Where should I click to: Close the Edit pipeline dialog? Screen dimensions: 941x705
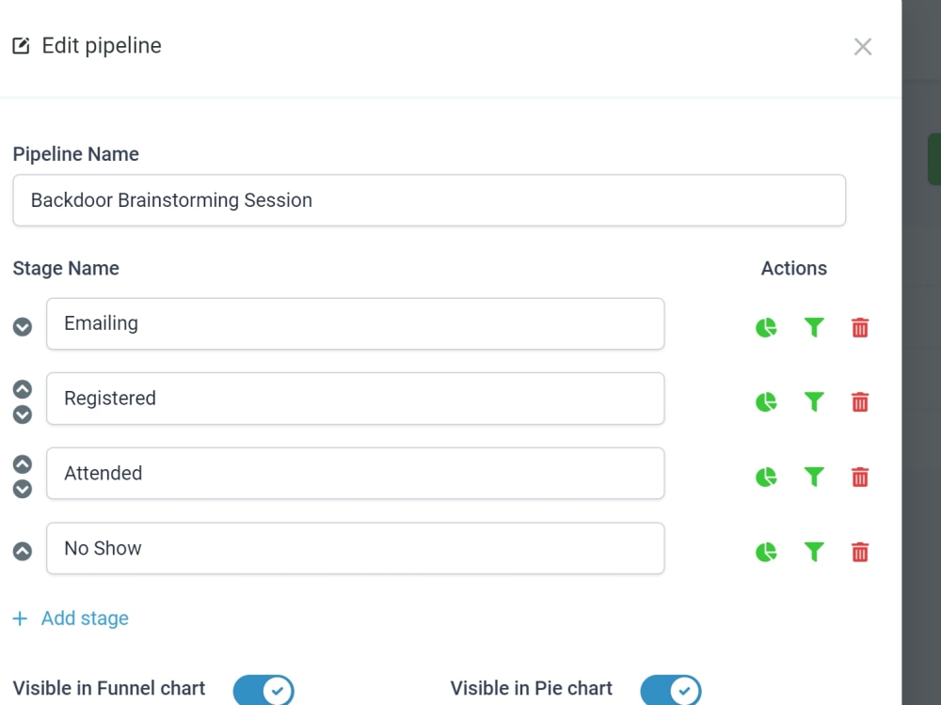pyautogui.click(x=863, y=46)
